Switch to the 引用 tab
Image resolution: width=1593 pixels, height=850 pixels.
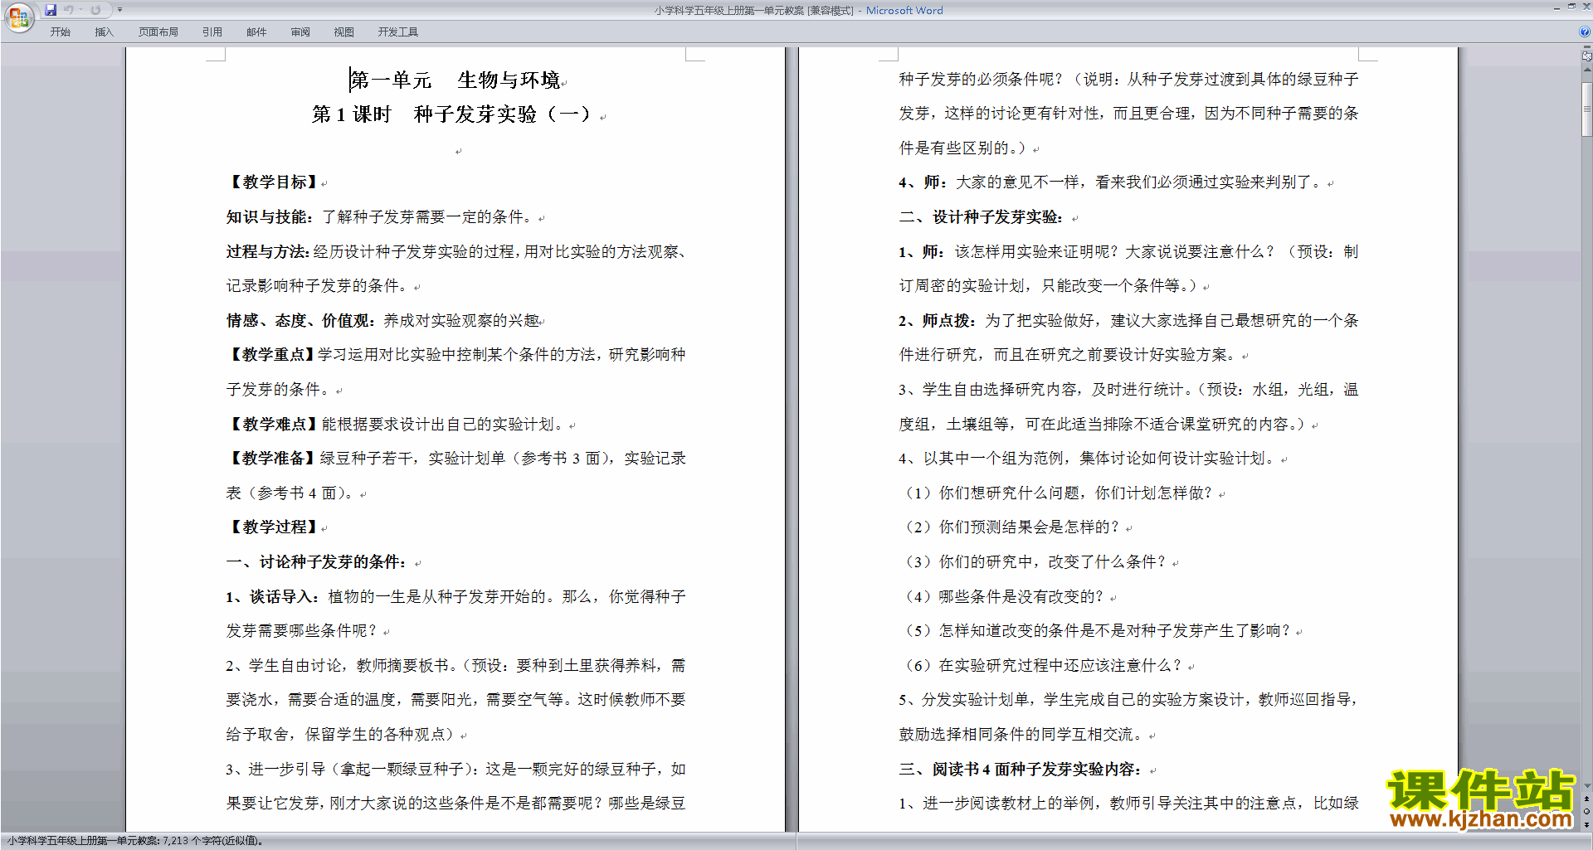click(212, 32)
